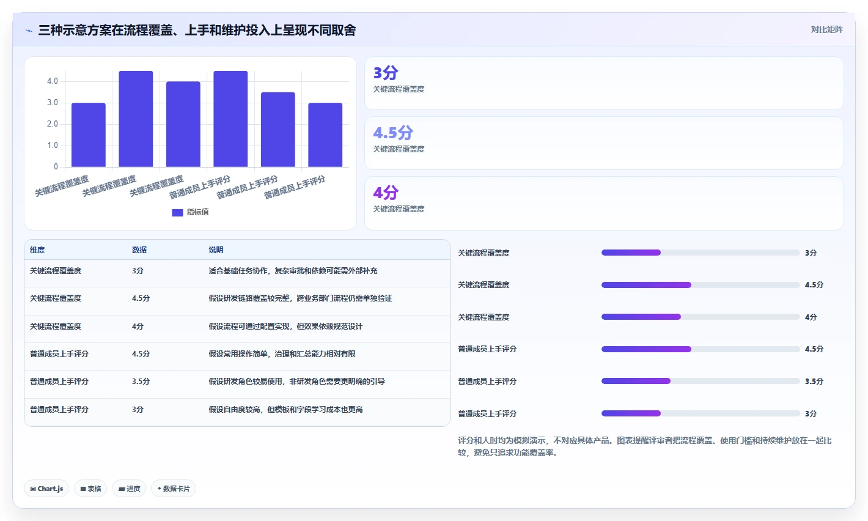868x521 pixels.
Task: Click the 维度 table column header
Action: [37, 249]
